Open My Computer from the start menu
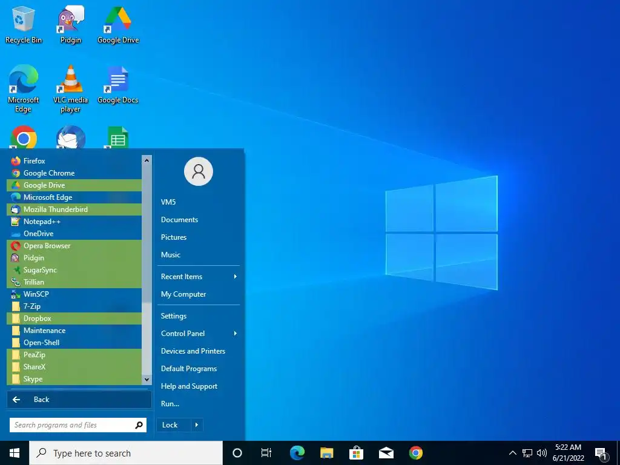620x465 pixels. pyautogui.click(x=199, y=294)
